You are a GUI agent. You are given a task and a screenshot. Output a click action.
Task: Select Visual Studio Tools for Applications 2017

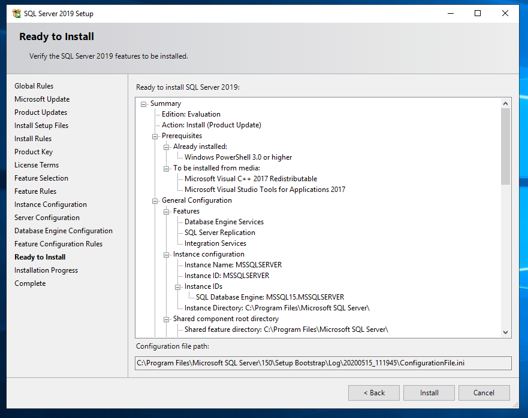pyautogui.click(x=265, y=190)
